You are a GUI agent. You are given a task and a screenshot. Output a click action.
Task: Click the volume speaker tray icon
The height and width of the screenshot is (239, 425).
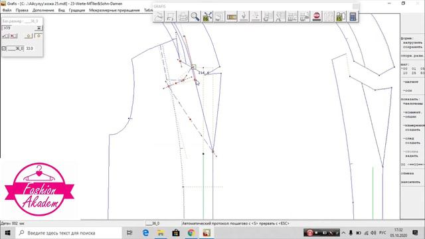373,233
